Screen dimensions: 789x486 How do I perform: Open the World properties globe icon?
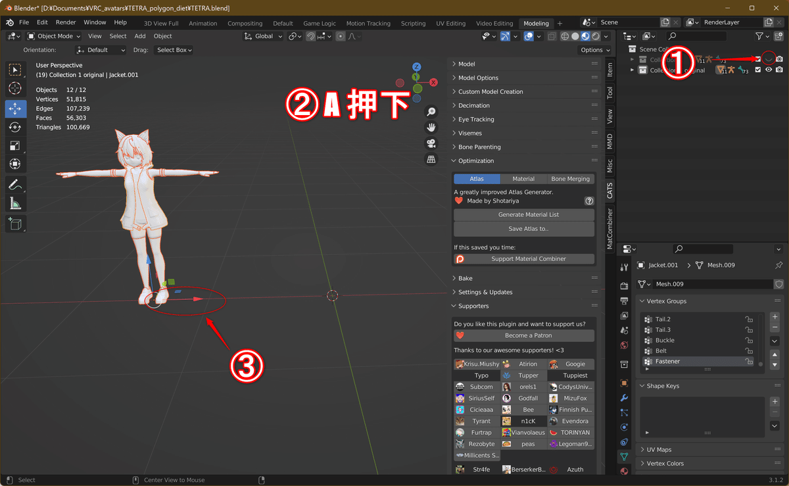(x=624, y=345)
